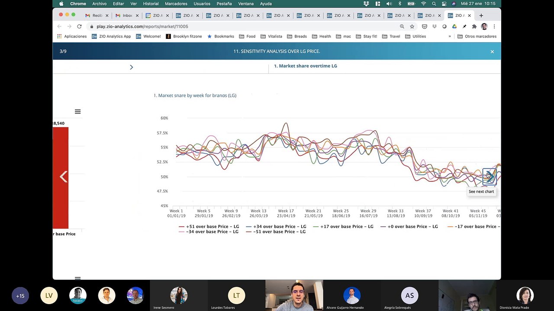Open Control Center in menu bar
The width and height of the screenshot is (554, 311).
coord(444,3)
